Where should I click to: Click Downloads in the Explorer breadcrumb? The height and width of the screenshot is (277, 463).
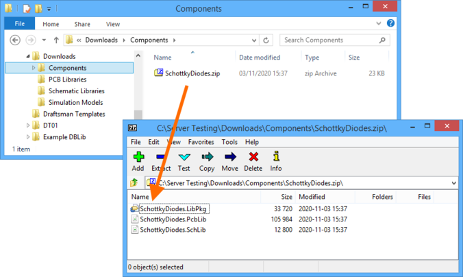point(101,40)
